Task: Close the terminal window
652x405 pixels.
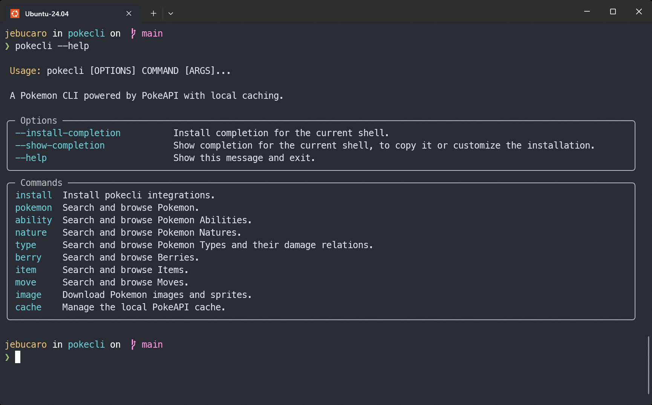Action: [639, 12]
